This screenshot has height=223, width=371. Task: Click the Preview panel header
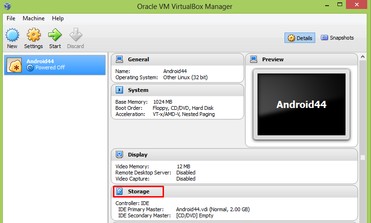302,59
